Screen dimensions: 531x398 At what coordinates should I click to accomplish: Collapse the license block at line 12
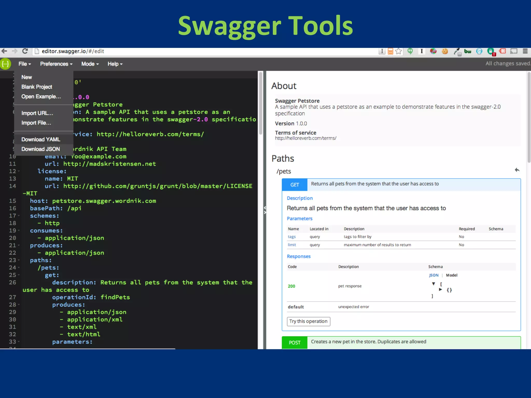coord(19,171)
